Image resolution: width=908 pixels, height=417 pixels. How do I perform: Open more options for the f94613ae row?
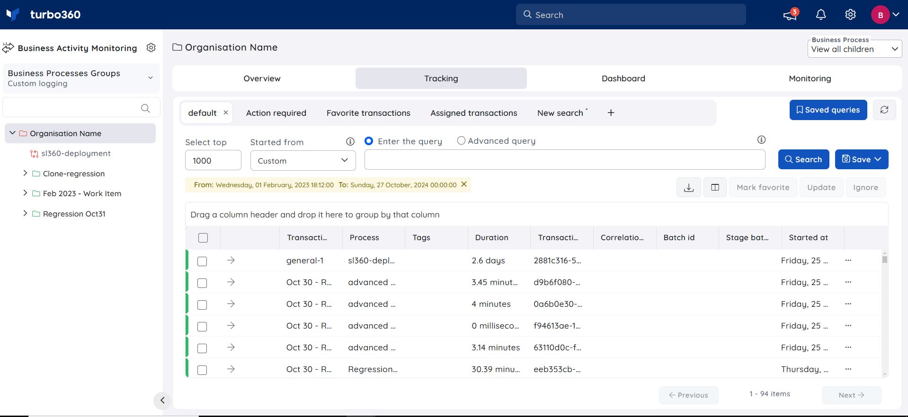pyautogui.click(x=848, y=326)
